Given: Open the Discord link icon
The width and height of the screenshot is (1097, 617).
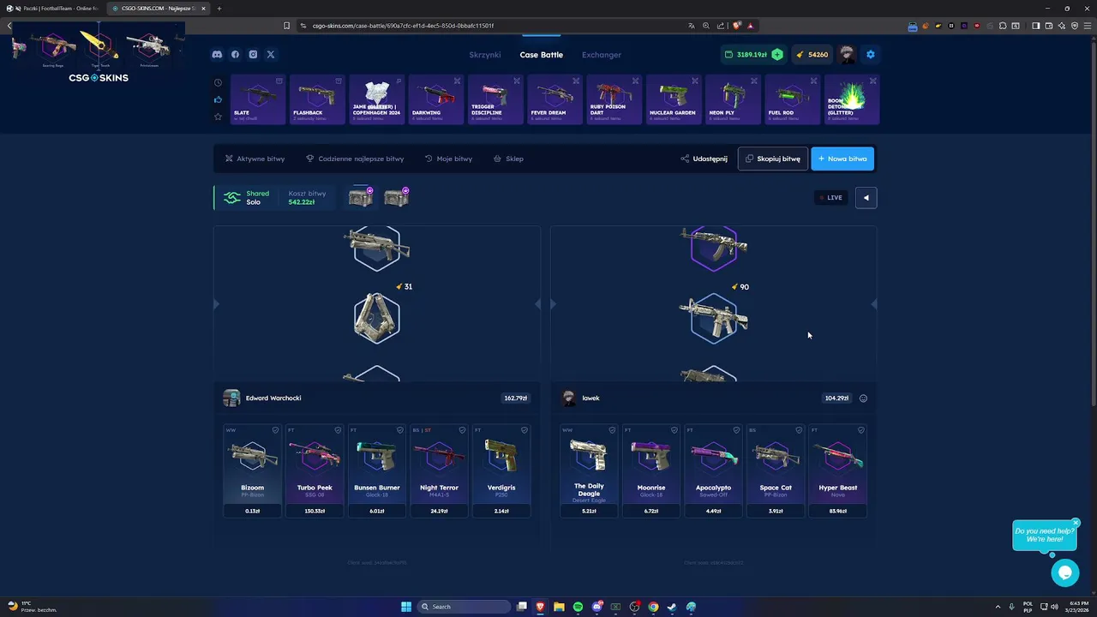Looking at the screenshot, I should [x=217, y=55].
